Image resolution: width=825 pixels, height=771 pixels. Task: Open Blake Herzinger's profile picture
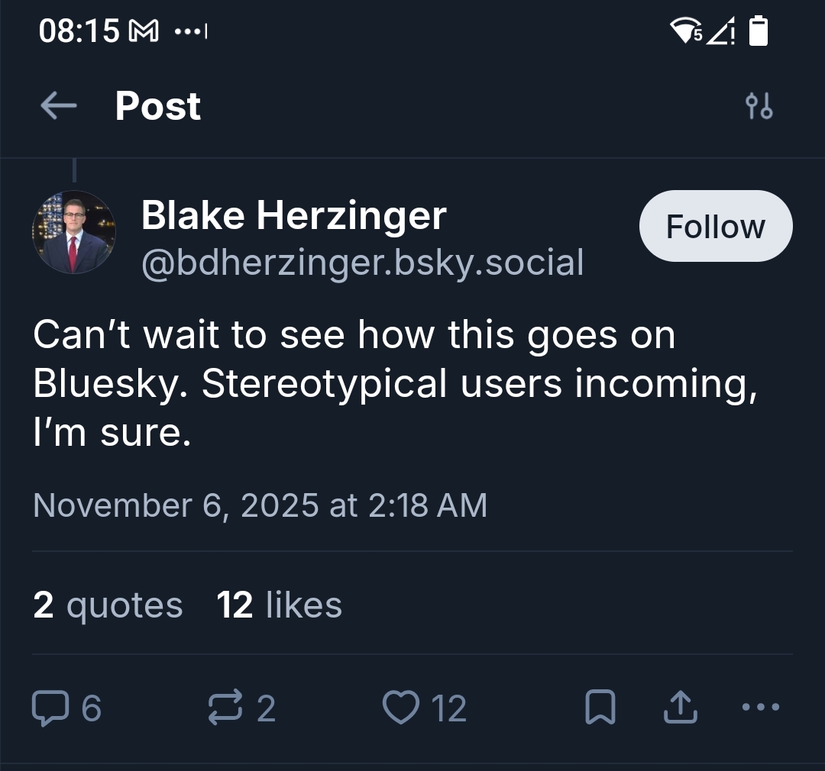[x=74, y=233]
